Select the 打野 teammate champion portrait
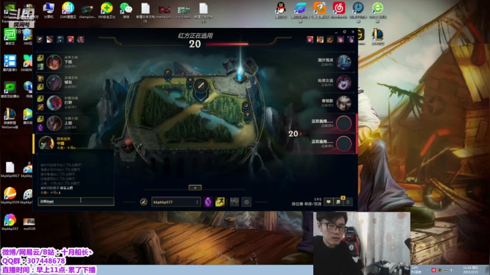The width and height of the screenshot is (490, 275). [x=54, y=103]
